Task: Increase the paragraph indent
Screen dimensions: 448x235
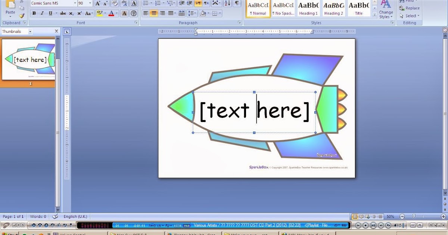Action: pyautogui.click(x=190, y=3)
